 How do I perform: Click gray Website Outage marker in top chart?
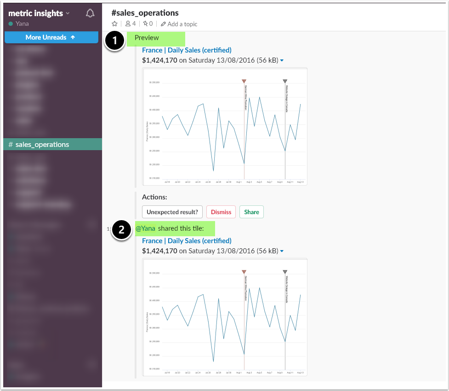pos(285,81)
